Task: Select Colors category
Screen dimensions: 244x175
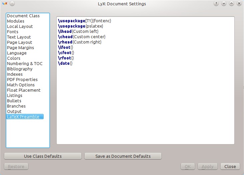Action: tap(14, 58)
